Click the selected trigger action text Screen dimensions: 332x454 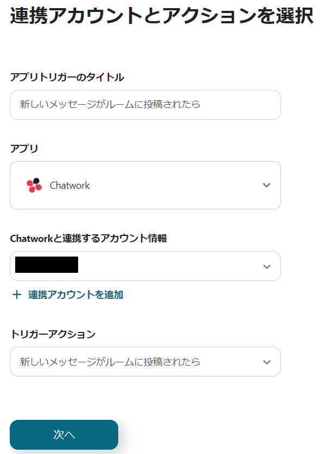point(110,362)
